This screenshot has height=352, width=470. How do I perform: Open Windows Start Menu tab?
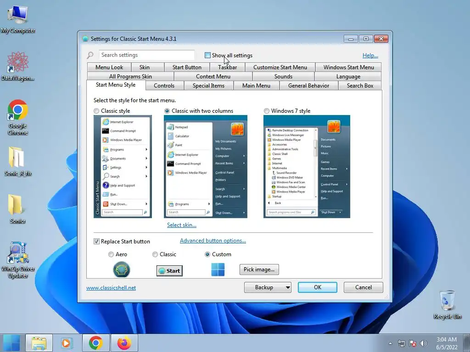(x=348, y=67)
